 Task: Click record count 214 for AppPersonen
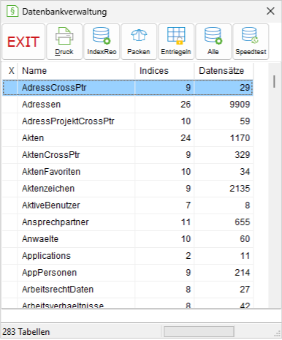pyautogui.click(x=243, y=273)
